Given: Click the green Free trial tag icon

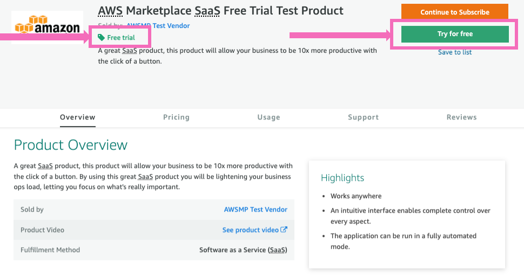Looking at the screenshot, I should pos(102,37).
